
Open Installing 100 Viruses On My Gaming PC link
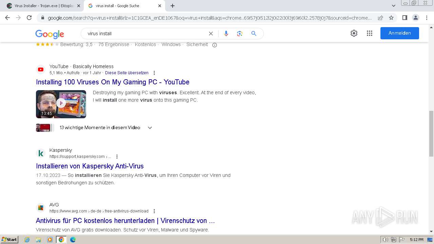pyautogui.click(x=113, y=82)
